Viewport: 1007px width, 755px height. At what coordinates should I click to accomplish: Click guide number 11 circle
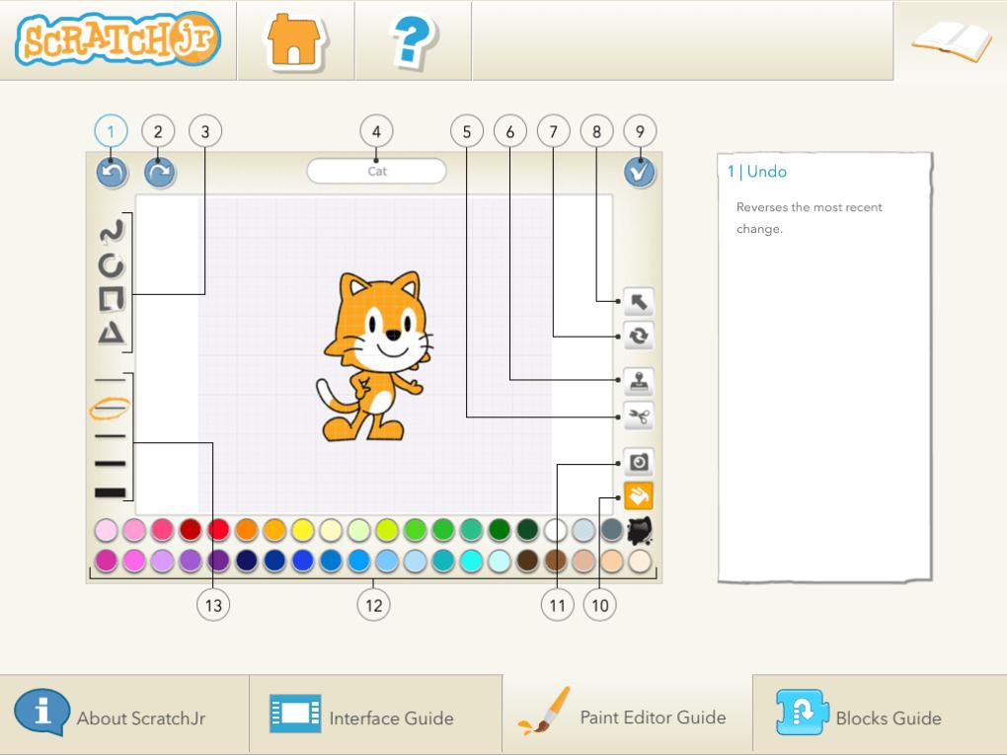click(558, 605)
